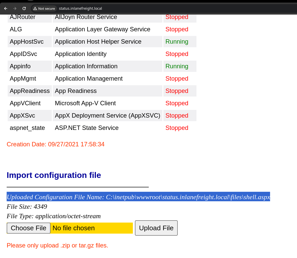Select the AppHostSvc service name cell
This screenshot has height=258, width=297.
[27, 42]
